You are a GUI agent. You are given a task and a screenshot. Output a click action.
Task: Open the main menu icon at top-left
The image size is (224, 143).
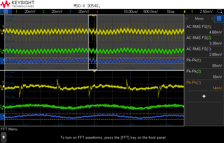click(6, 11)
